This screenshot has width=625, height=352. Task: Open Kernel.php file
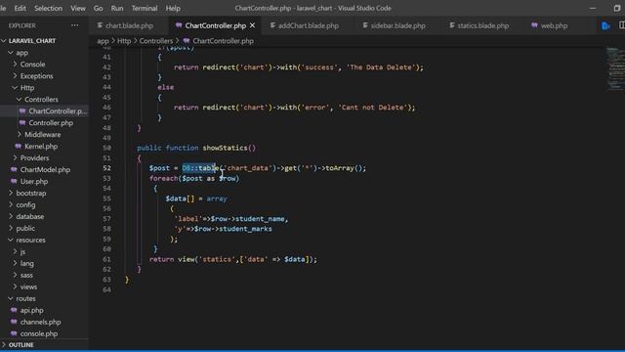[41, 147]
